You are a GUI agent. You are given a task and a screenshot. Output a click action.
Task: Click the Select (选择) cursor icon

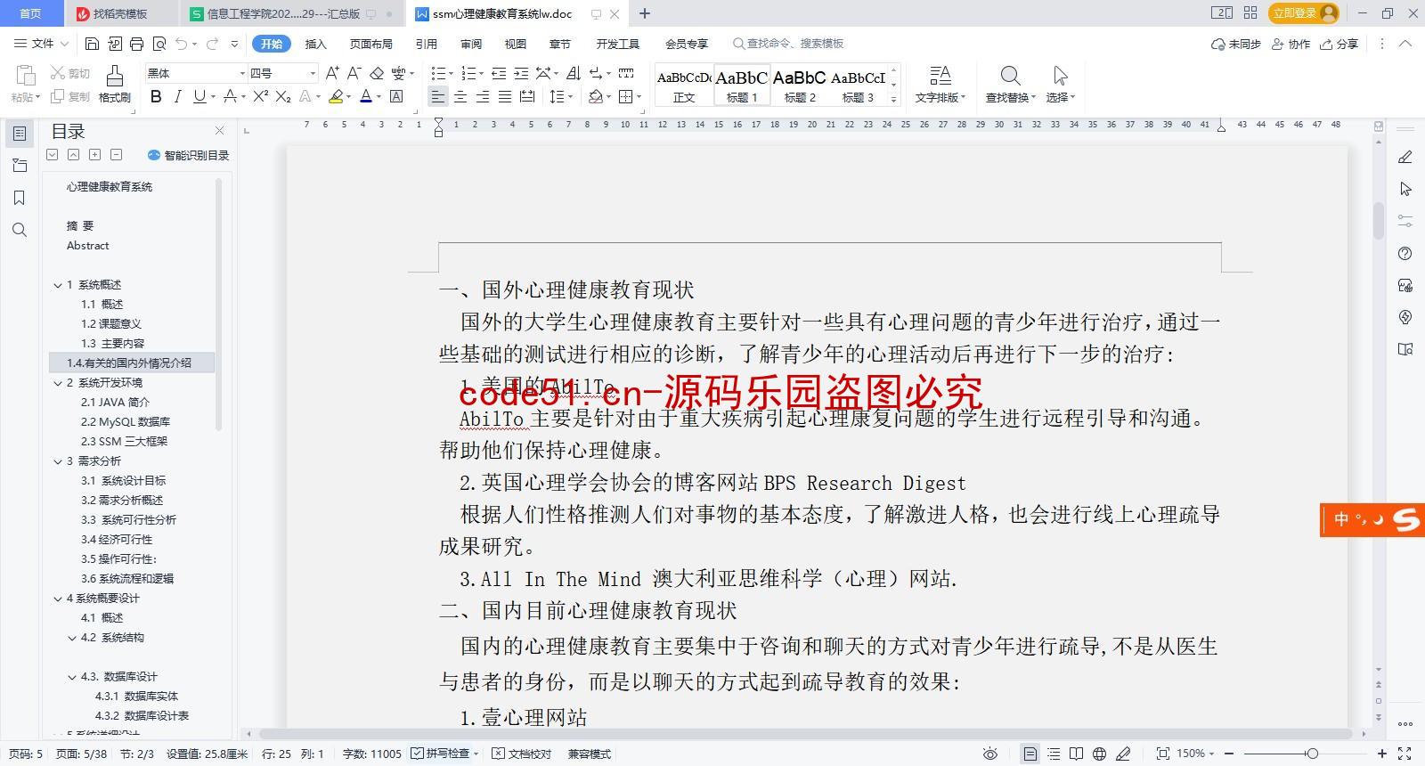point(1060,76)
